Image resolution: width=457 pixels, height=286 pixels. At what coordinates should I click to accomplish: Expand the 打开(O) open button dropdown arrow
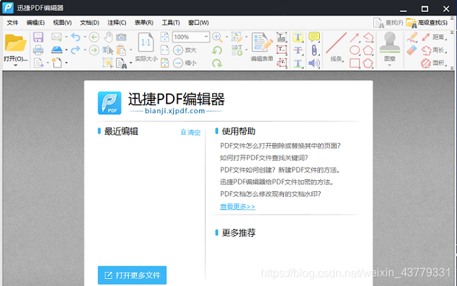pos(15,65)
